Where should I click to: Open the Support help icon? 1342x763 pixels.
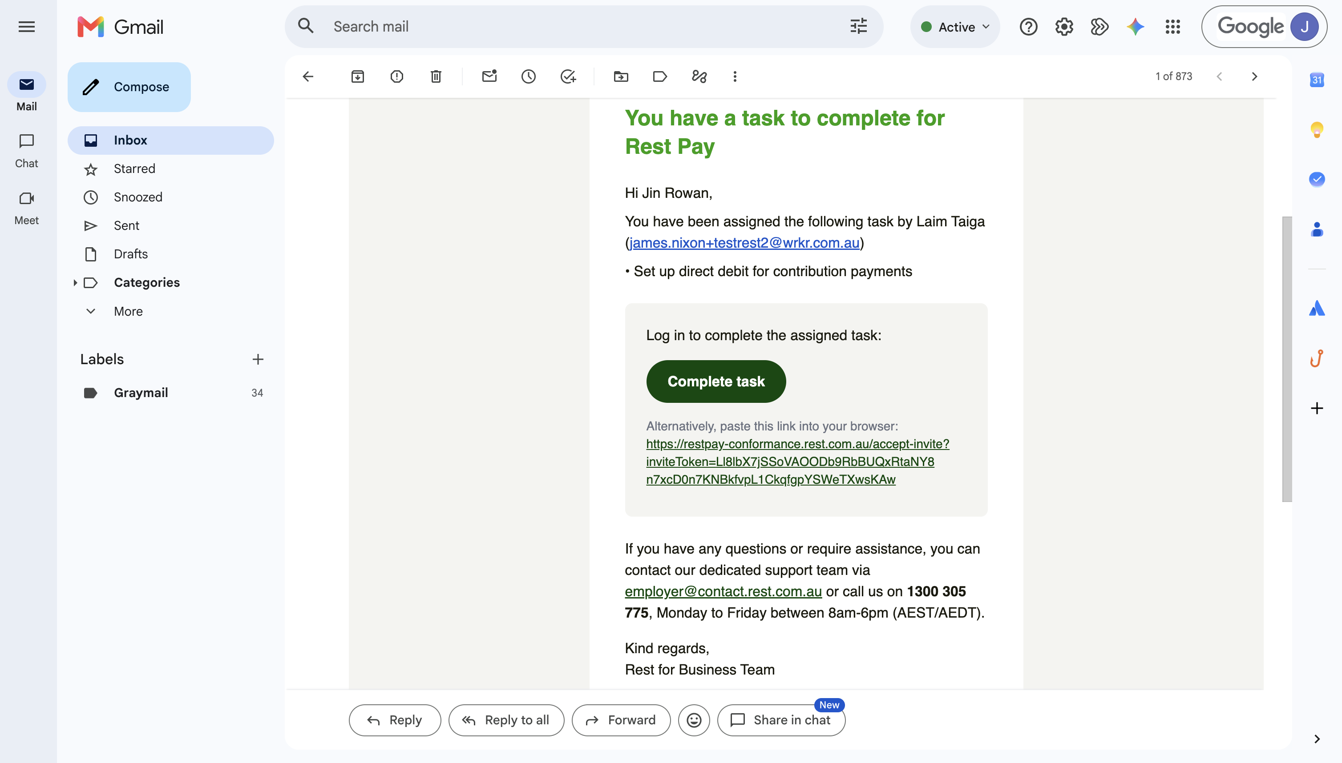(1028, 27)
